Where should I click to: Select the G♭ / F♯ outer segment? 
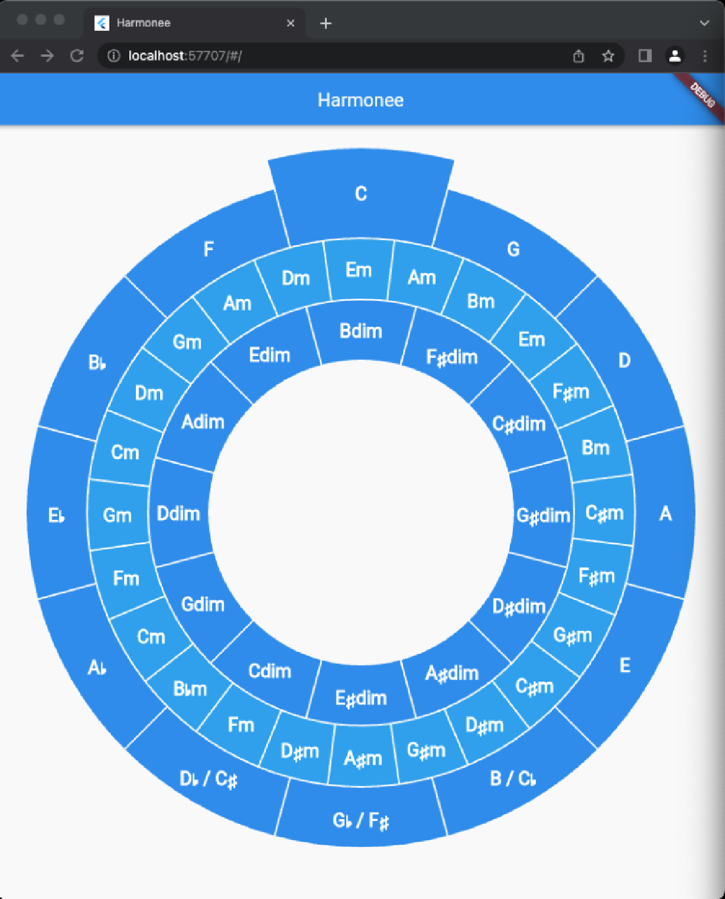(x=361, y=820)
